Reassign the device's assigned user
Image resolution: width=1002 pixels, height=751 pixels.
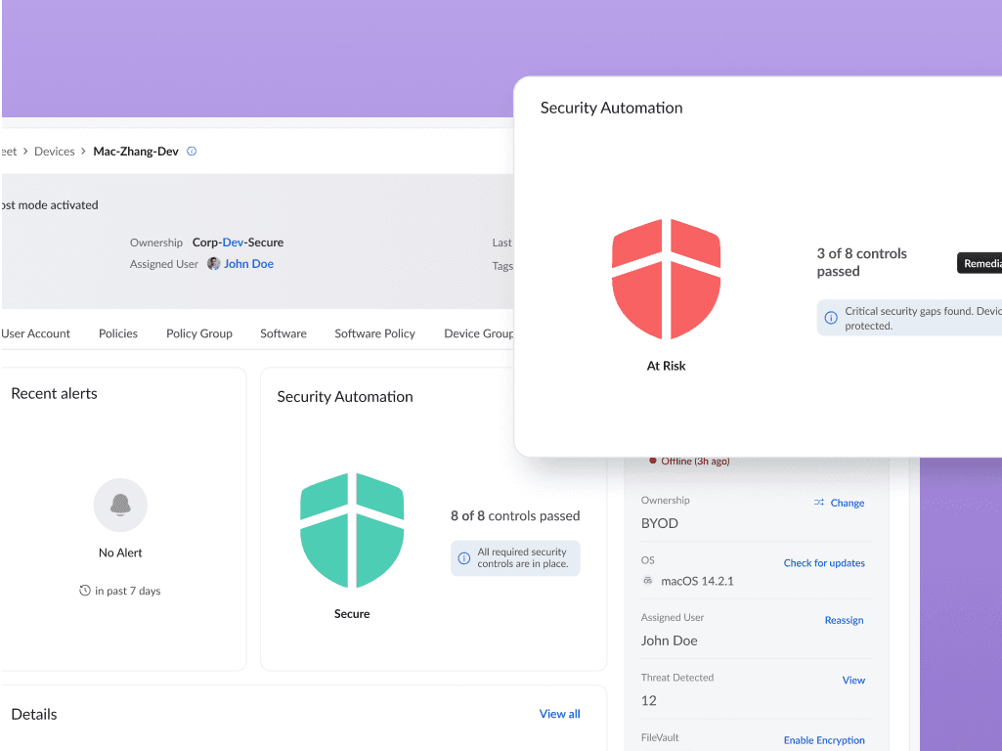pos(844,620)
